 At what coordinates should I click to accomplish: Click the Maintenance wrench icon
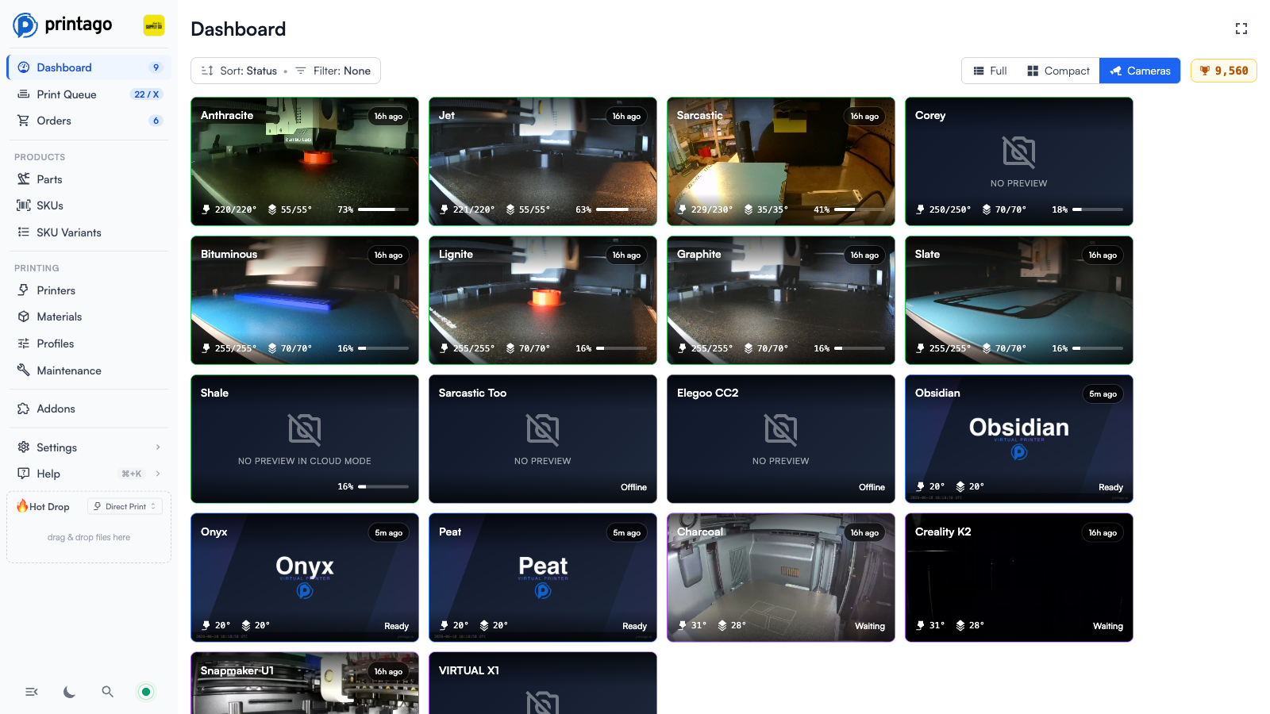tap(24, 370)
